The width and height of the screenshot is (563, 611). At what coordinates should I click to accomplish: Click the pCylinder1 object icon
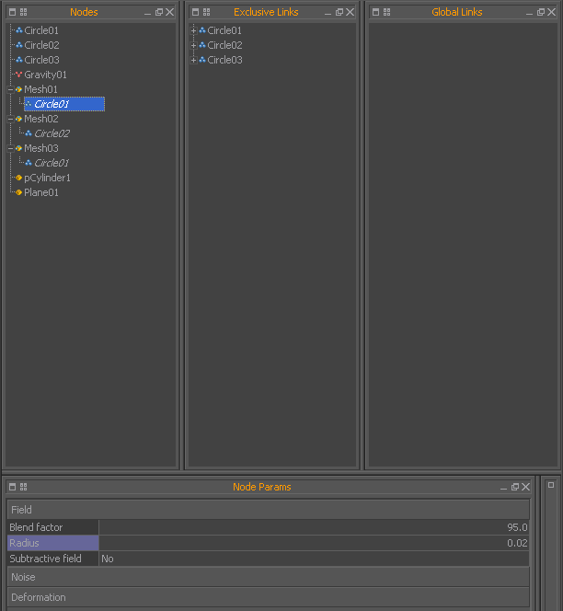[x=18, y=178]
